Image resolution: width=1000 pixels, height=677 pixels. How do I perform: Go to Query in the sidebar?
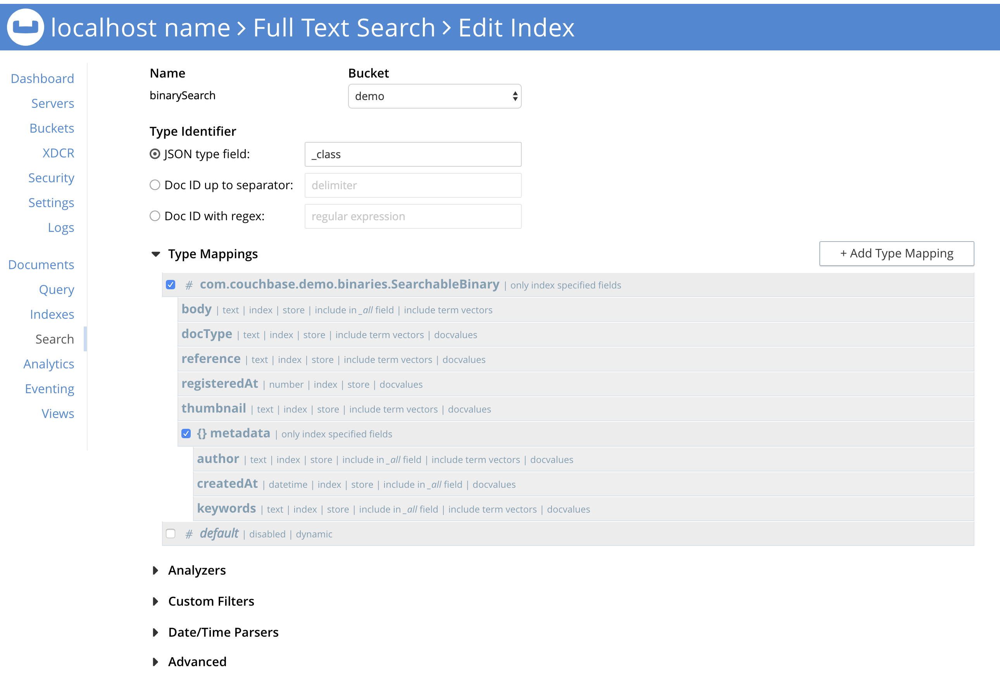[56, 290]
